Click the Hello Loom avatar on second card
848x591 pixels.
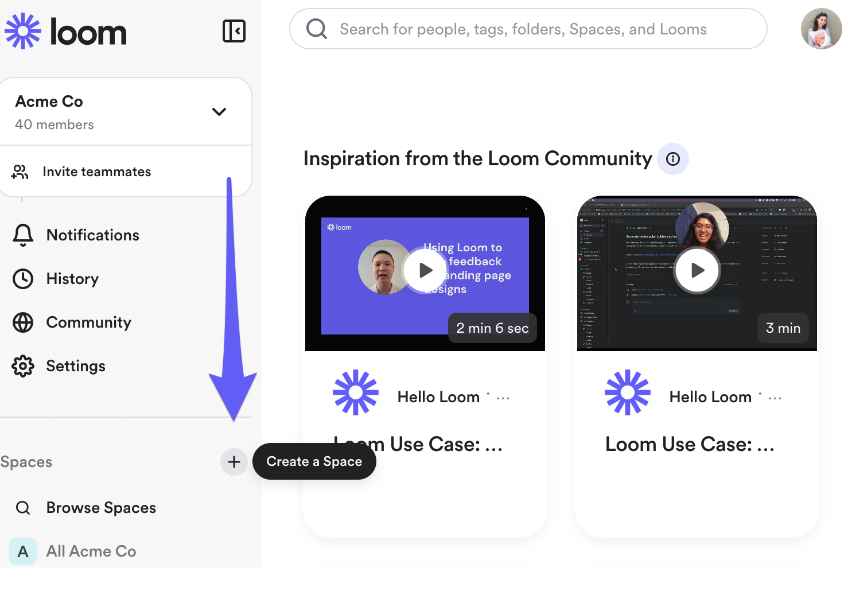coord(628,392)
